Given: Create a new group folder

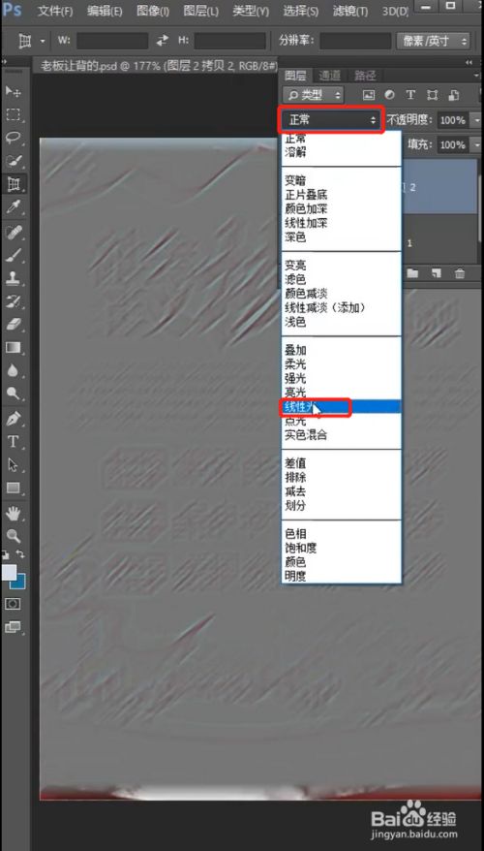Looking at the screenshot, I should click(413, 273).
